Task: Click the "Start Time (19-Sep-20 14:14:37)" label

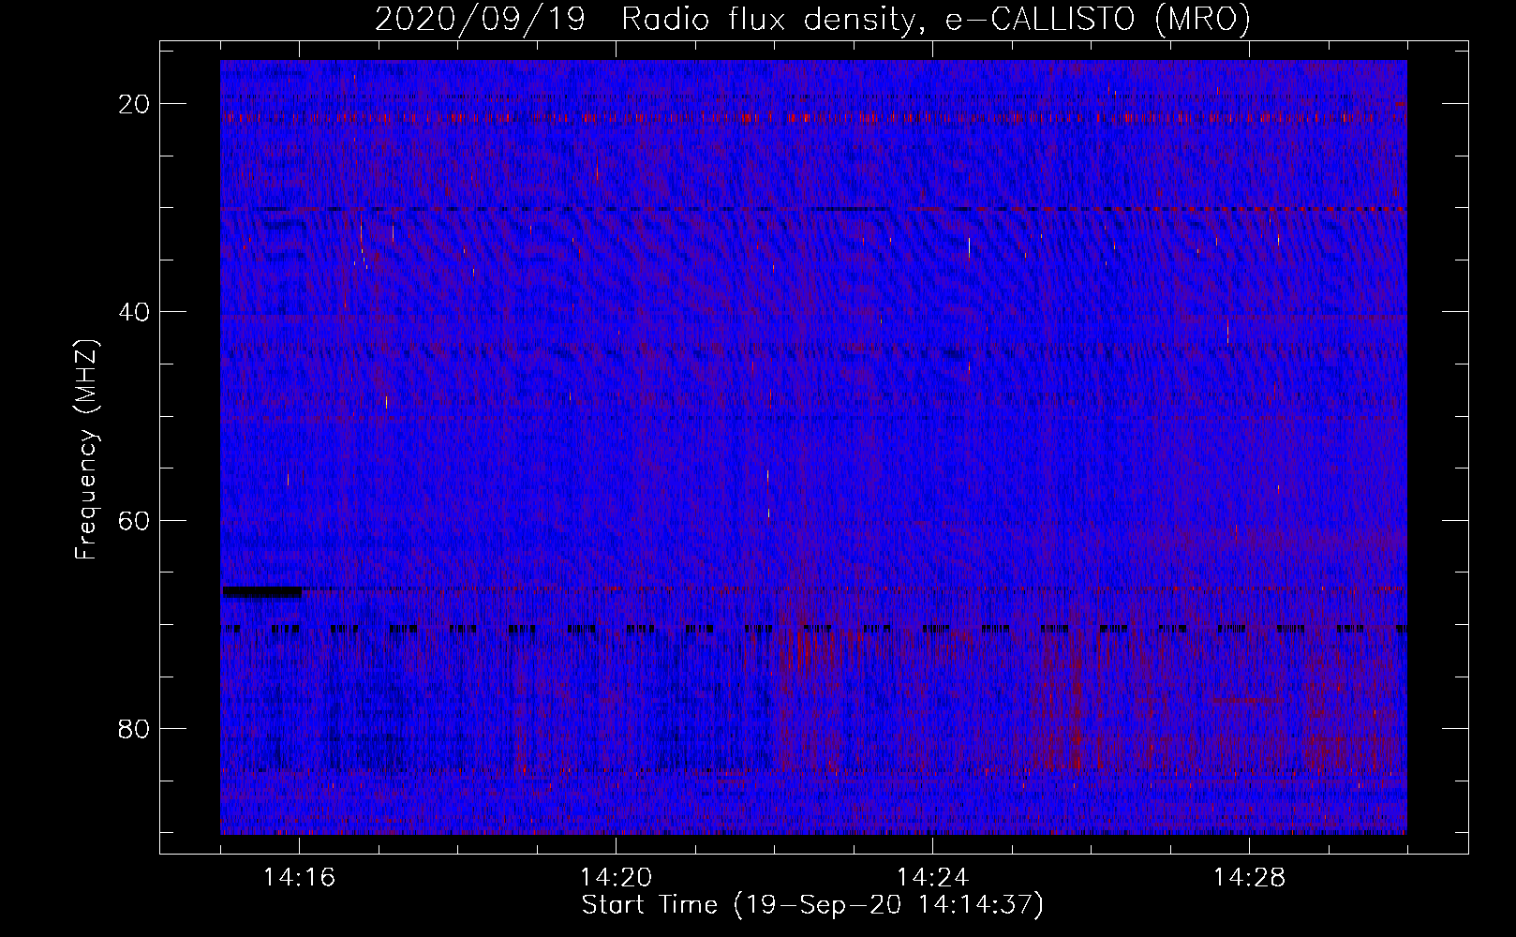Action: [812, 905]
